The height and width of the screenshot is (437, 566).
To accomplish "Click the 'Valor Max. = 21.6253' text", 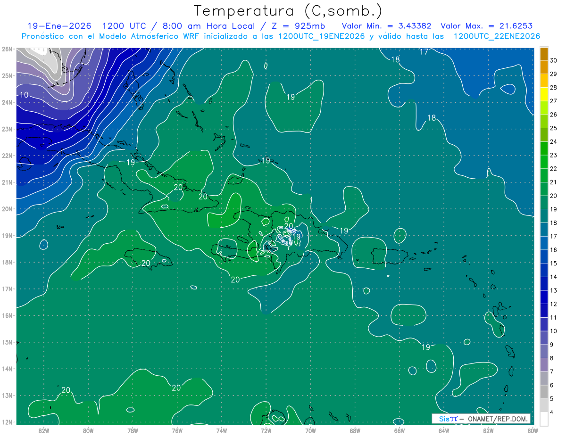I will coord(486,25).
